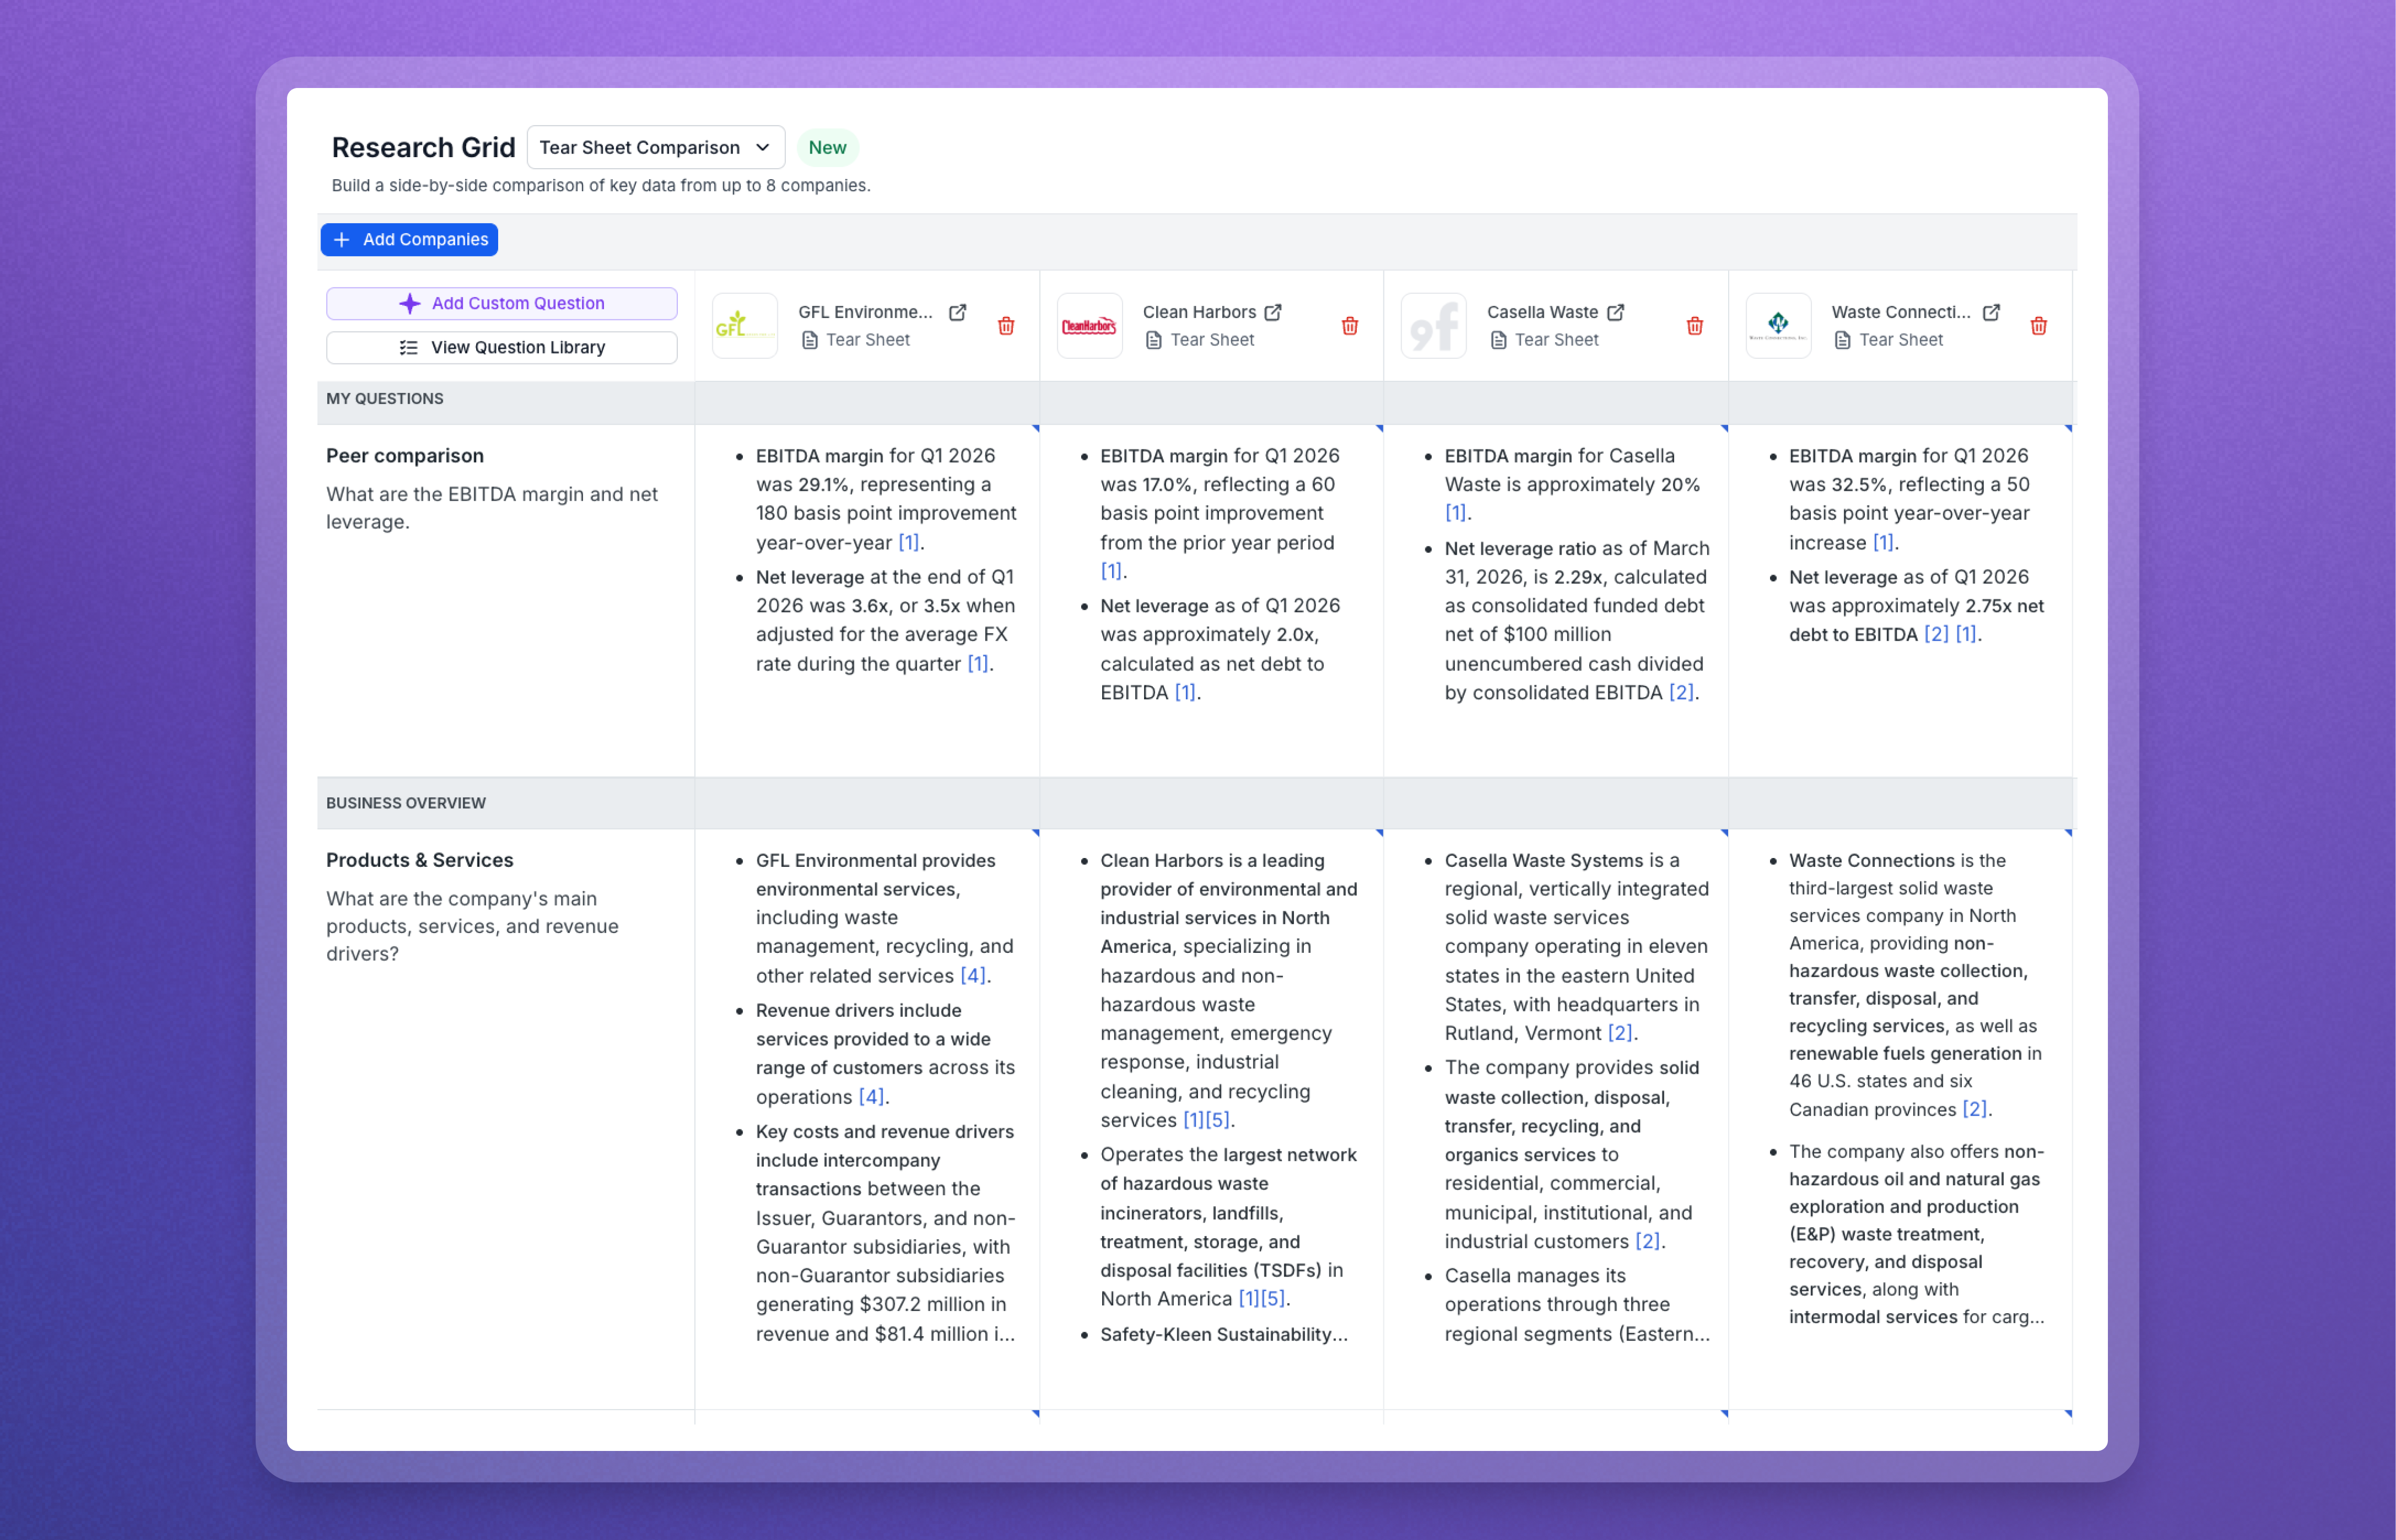Click the Add Companies button
Screen dimensions: 2396x1540
(x=409, y=240)
